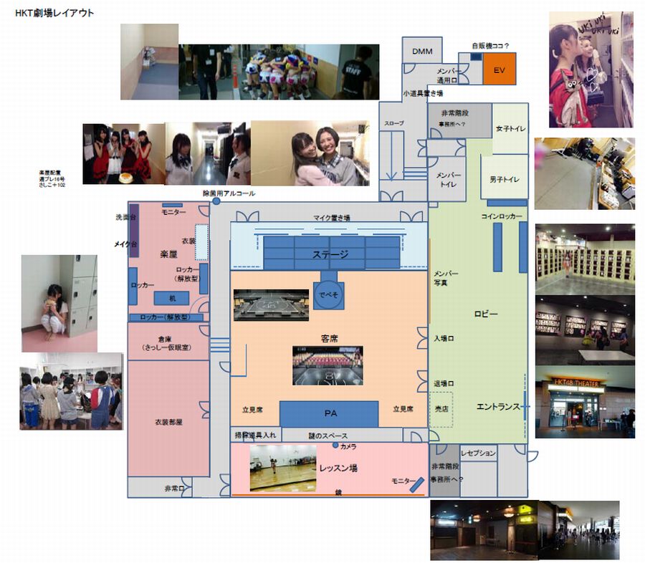Image resolution: width=645 pixels, height=563 pixels.
Task: Click the でべそ circle
Action: point(329,294)
